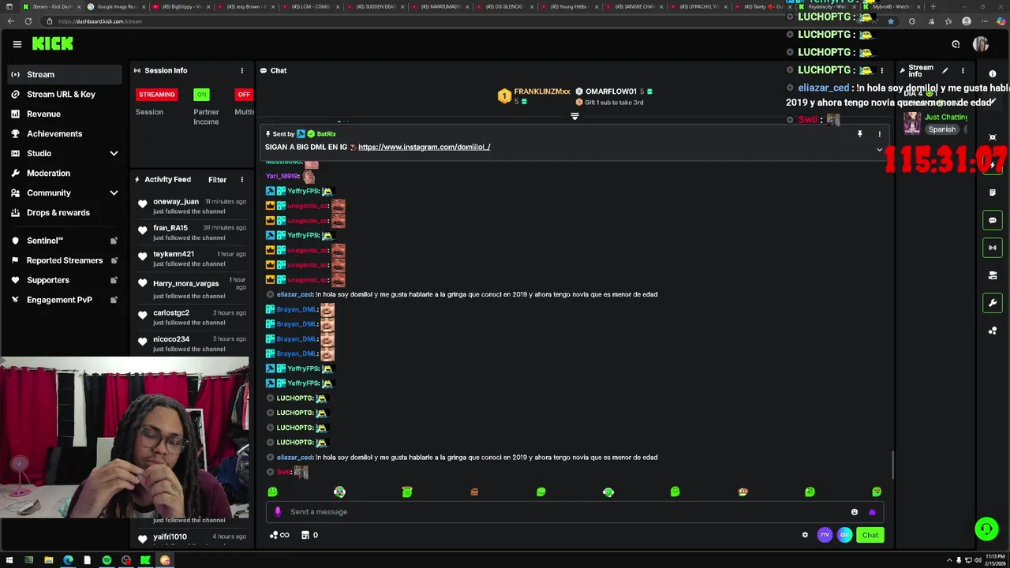Screen dimensions: 1010x568
Task: Collapse pinned message with chevron
Action: (879, 149)
